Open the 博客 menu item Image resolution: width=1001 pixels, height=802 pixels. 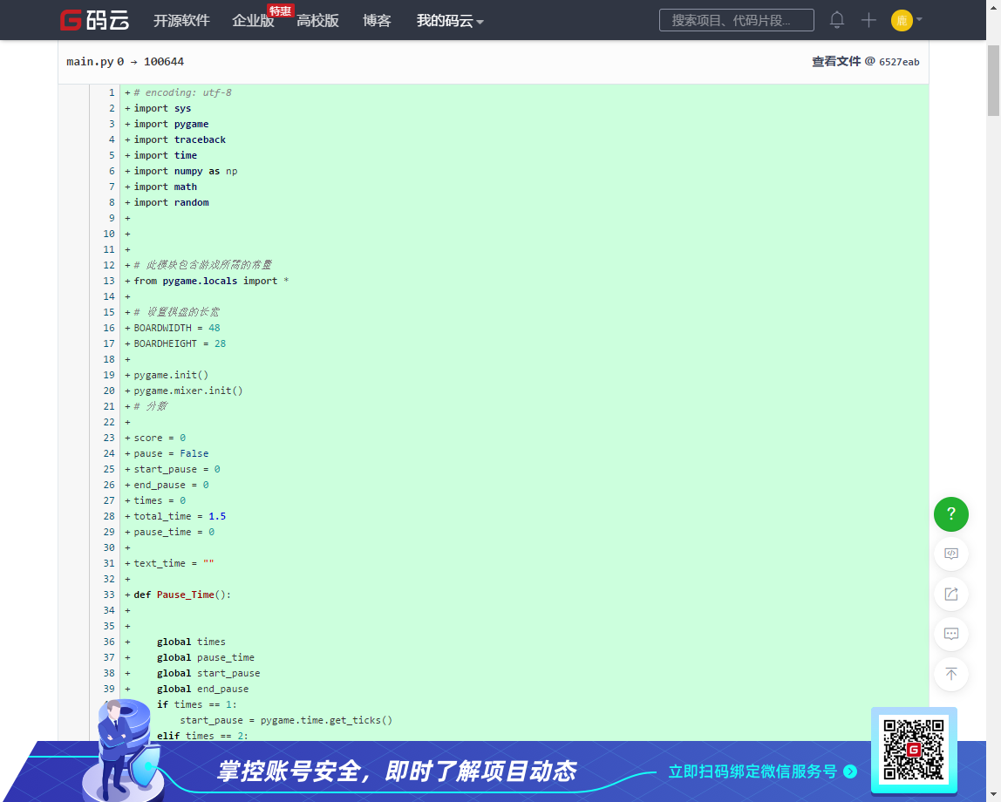[x=377, y=20]
